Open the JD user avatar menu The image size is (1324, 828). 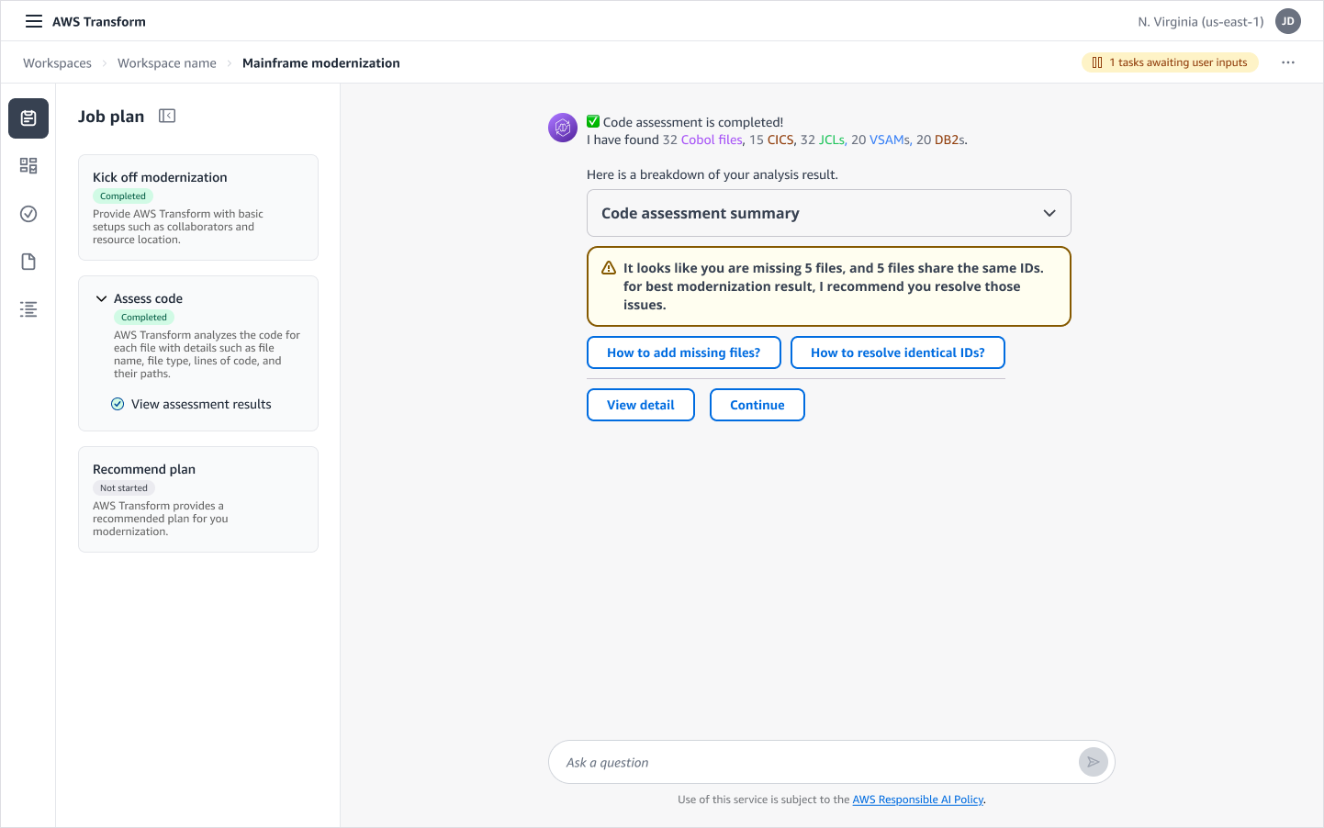[1288, 21]
